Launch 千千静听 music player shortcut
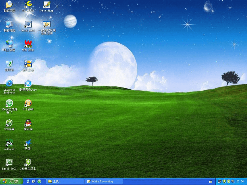 28,105
